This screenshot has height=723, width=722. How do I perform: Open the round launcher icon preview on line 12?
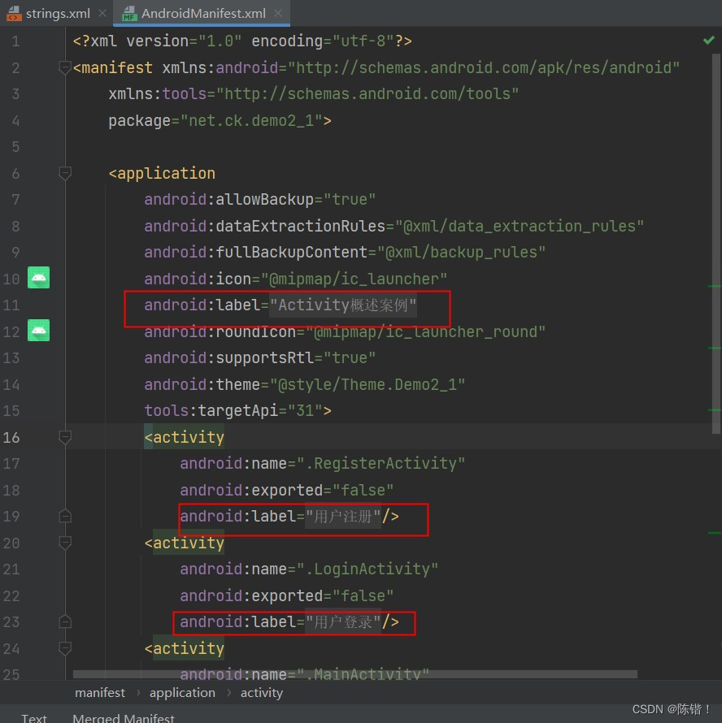point(38,330)
